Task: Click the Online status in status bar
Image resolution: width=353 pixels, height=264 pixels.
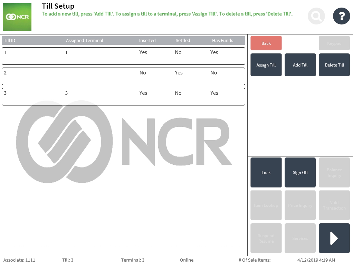Action: (187, 260)
